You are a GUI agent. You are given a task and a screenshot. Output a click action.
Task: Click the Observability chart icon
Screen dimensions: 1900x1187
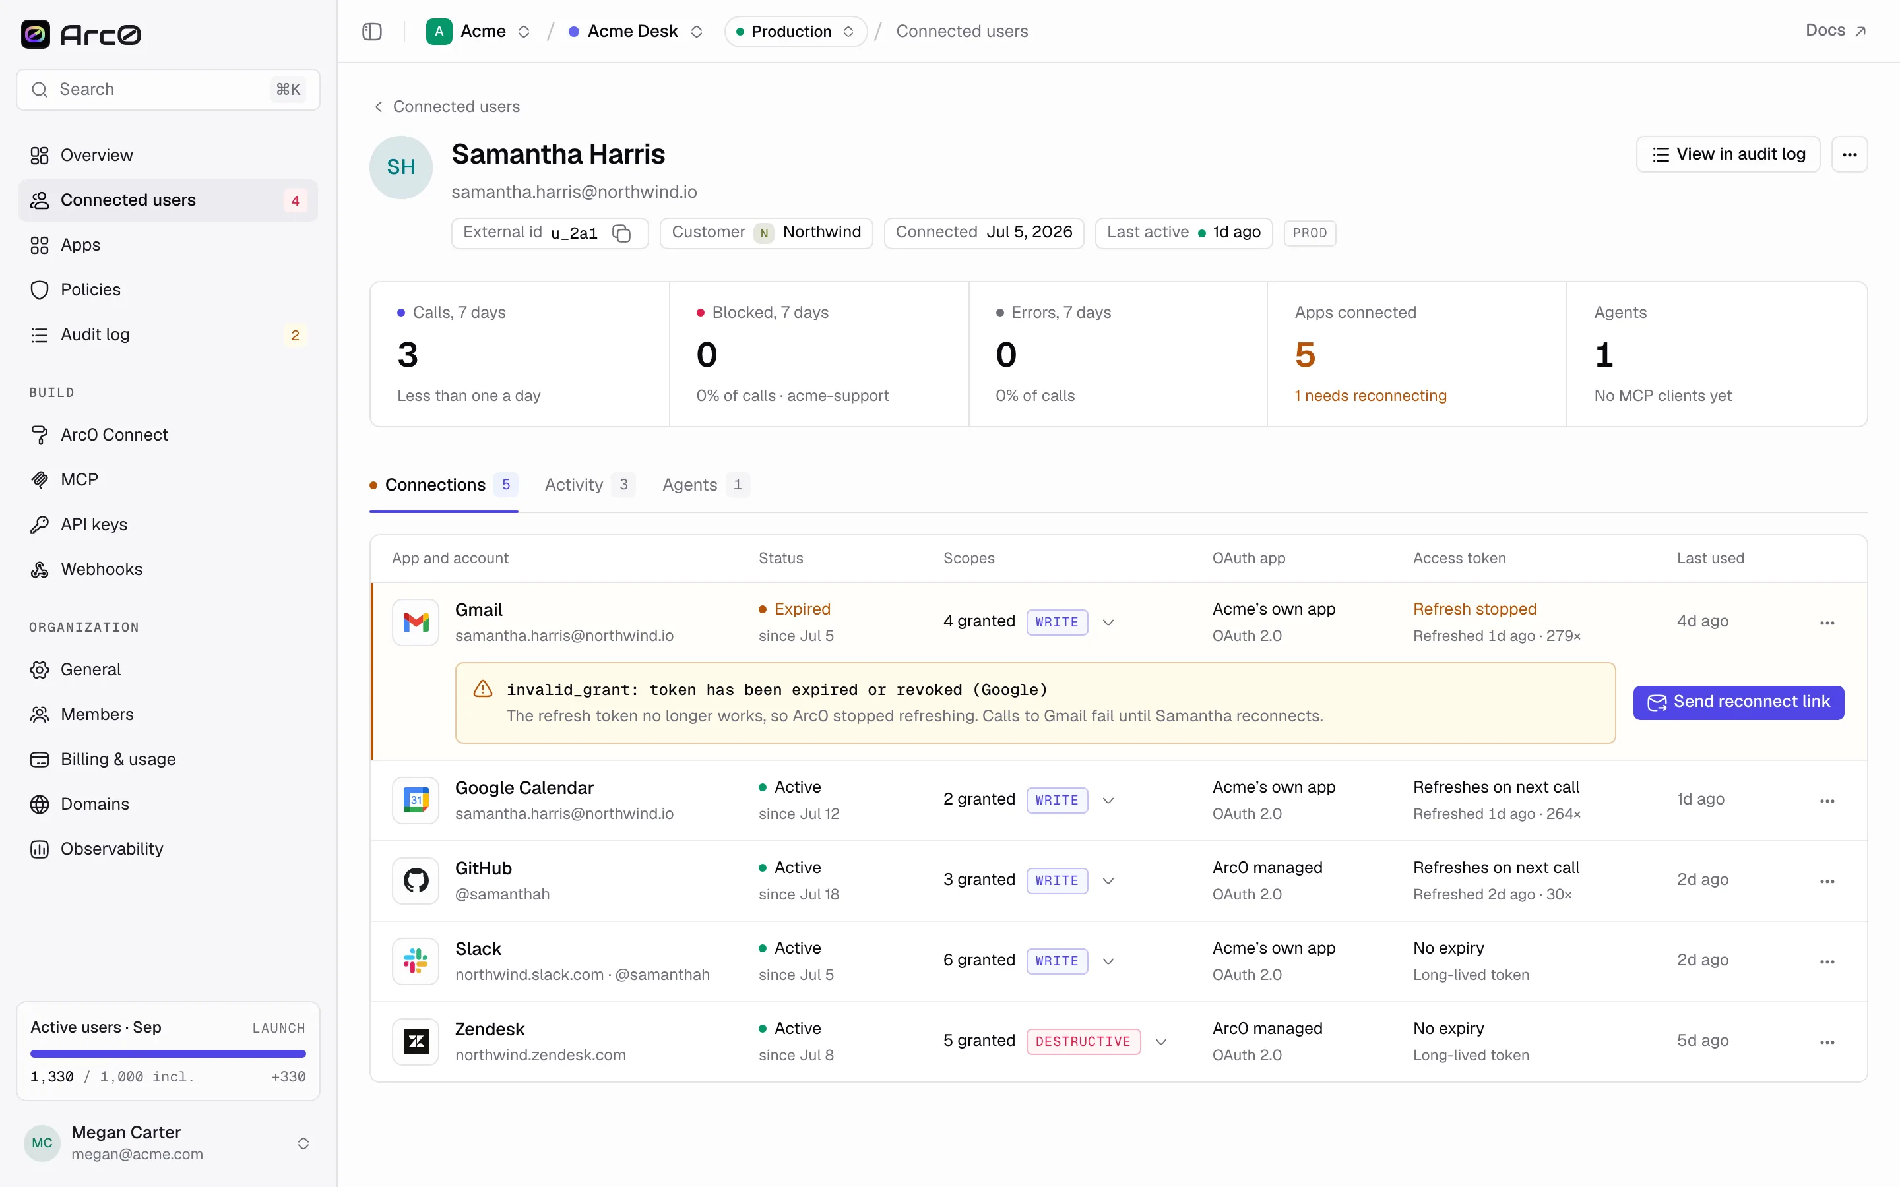pos(40,849)
